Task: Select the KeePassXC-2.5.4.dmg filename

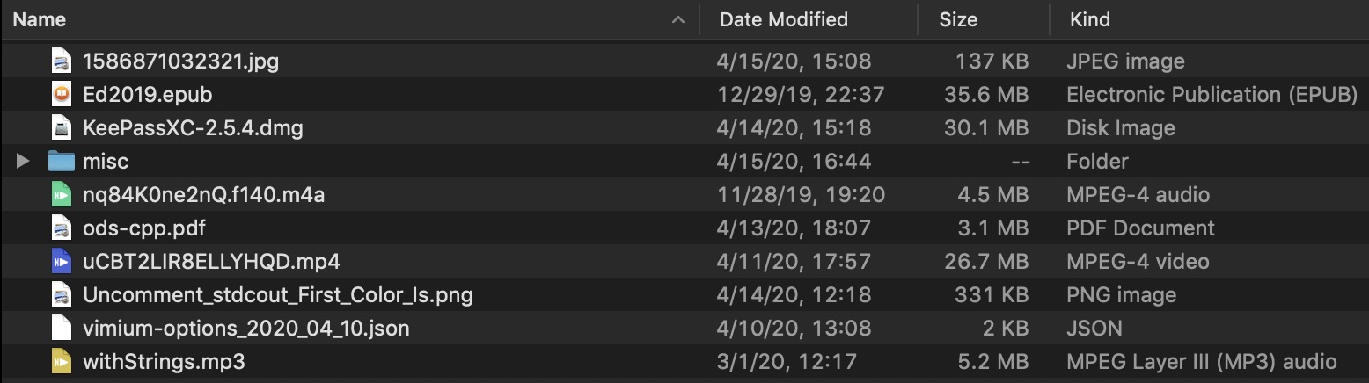Action: pyautogui.click(x=193, y=128)
